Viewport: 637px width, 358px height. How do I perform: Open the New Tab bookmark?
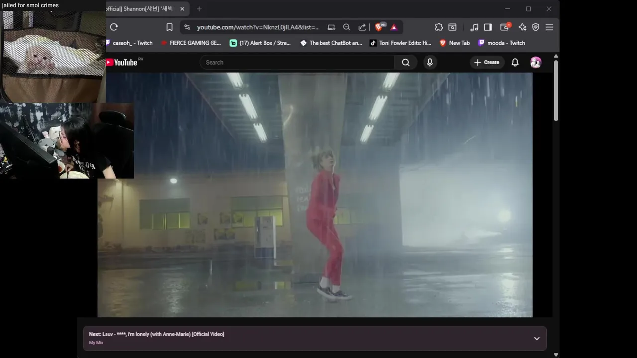pyautogui.click(x=455, y=43)
